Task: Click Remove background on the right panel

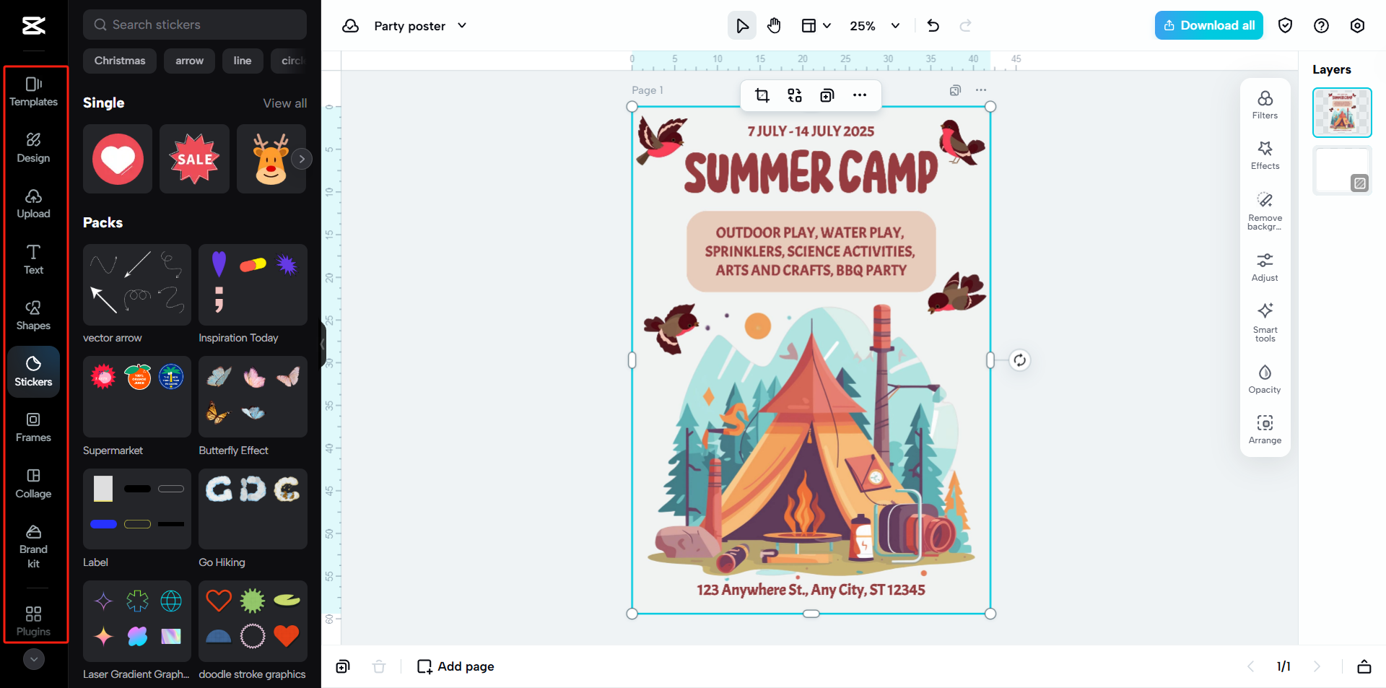Action: click(1264, 209)
